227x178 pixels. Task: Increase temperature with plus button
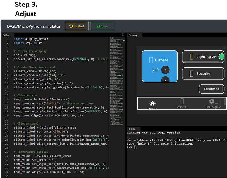(165, 70)
